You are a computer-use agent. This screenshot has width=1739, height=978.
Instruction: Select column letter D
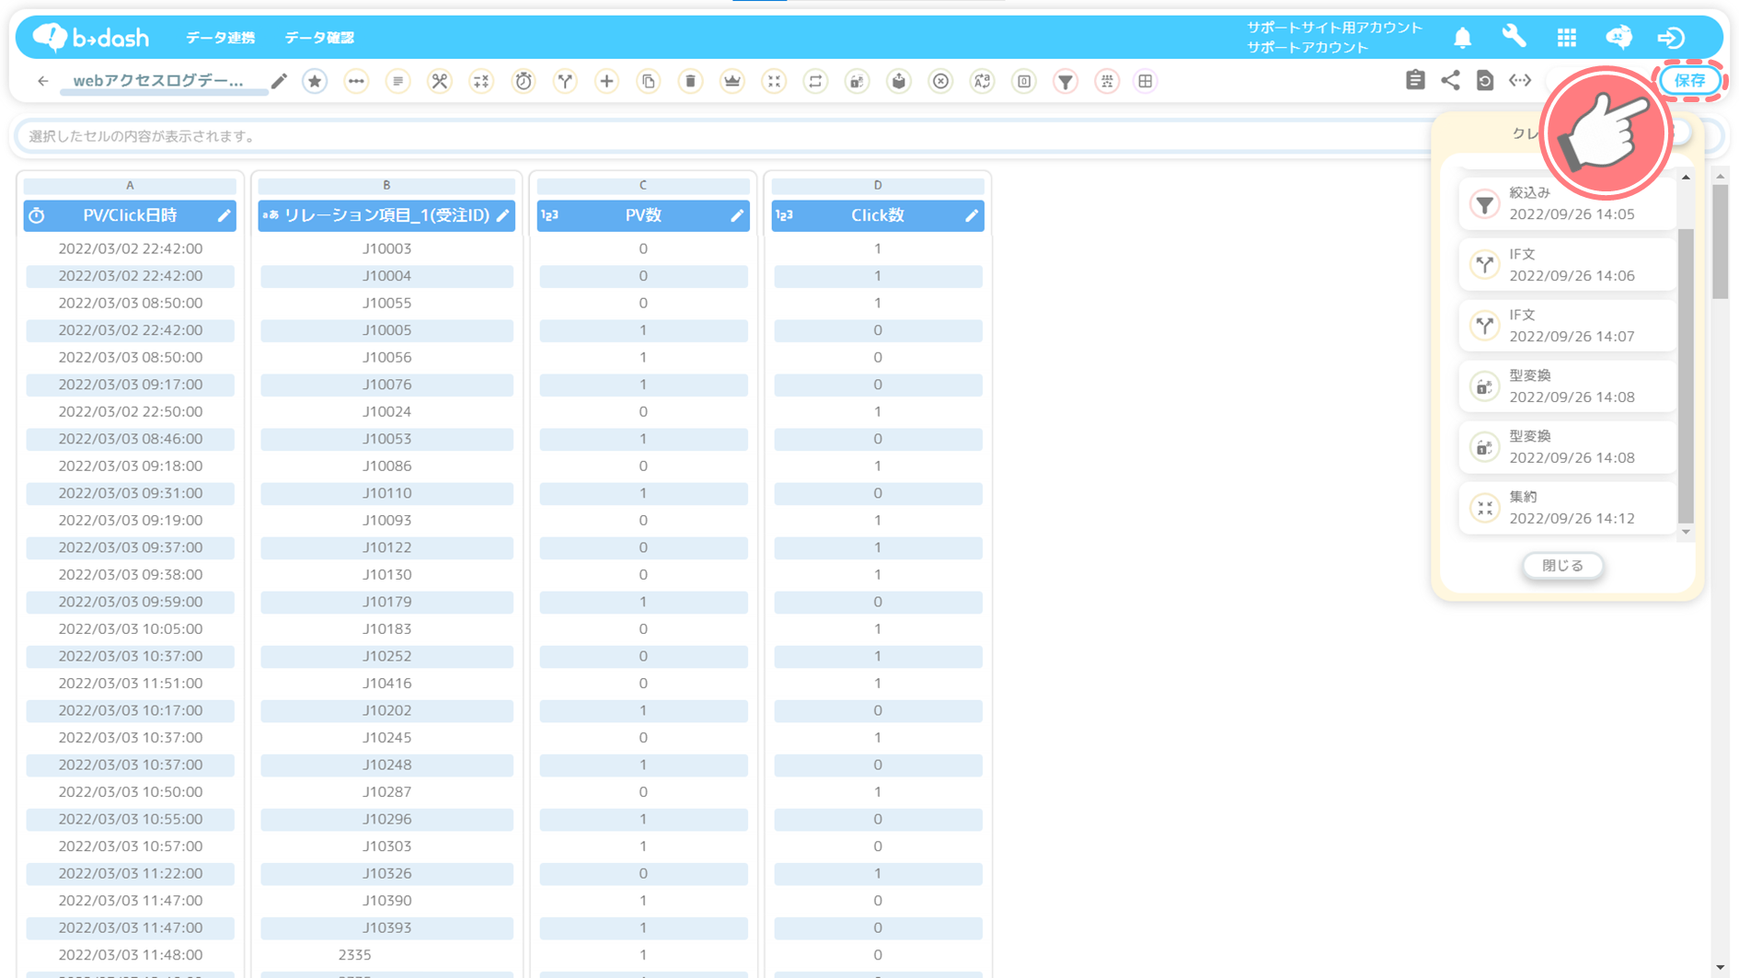point(878,185)
